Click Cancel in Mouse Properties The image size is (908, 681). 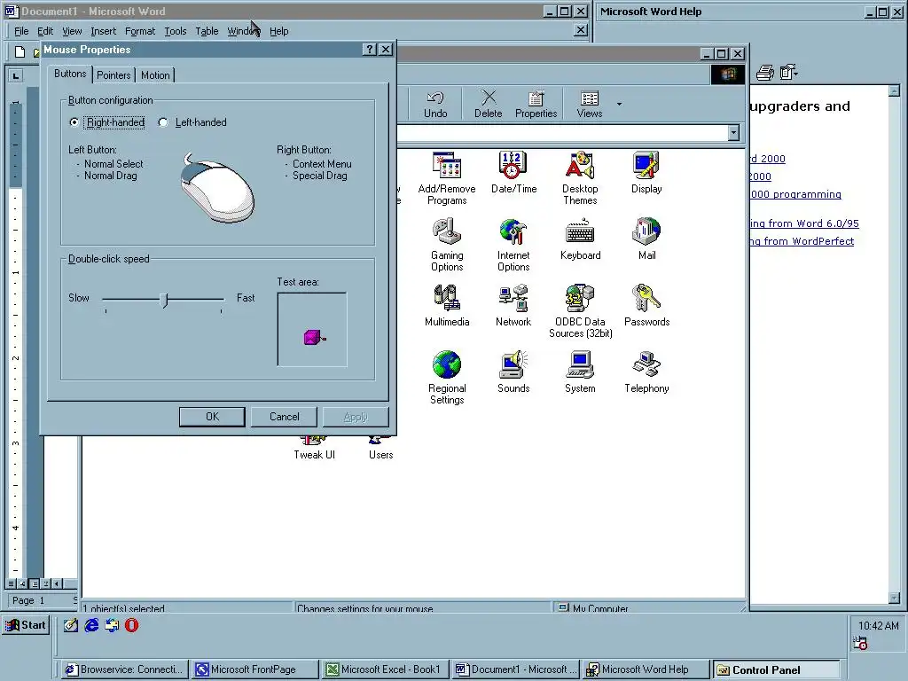284,417
